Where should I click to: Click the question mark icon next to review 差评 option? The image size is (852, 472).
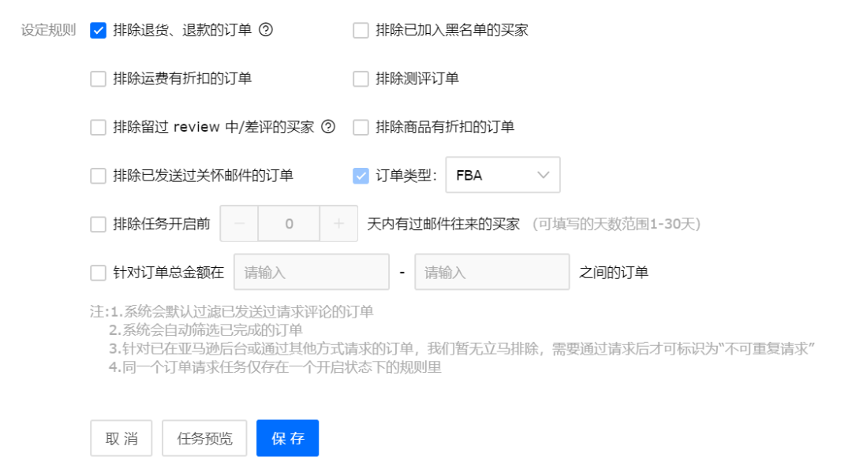(329, 126)
